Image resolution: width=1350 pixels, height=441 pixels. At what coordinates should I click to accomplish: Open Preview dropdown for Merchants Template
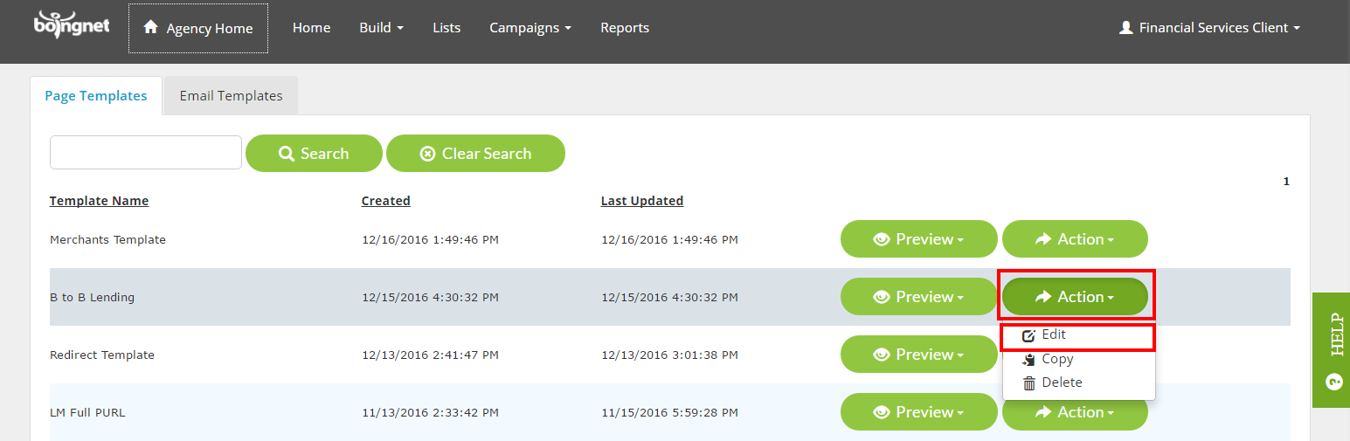pos(919,239)
